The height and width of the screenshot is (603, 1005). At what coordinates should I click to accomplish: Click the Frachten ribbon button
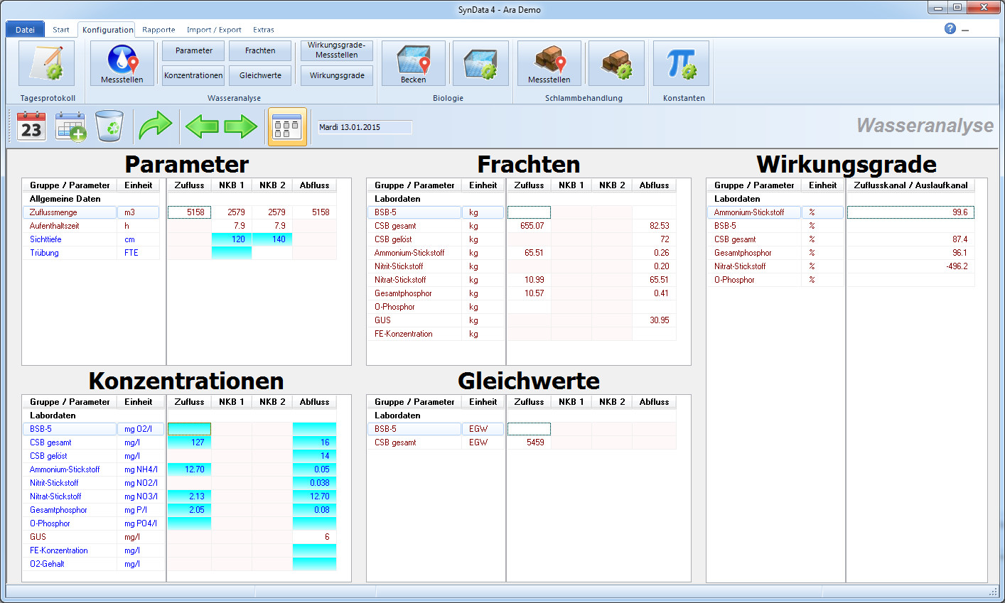point(260,50)
